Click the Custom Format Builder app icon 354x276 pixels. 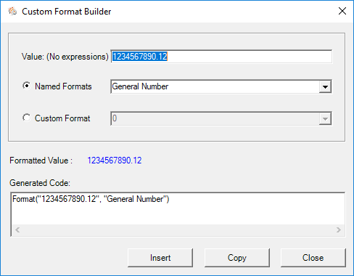(12, 11)
